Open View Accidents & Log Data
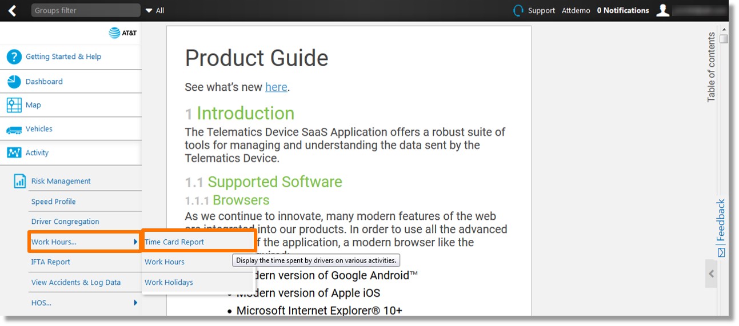This screenshot has height=326, width=739. coord(76,282)
